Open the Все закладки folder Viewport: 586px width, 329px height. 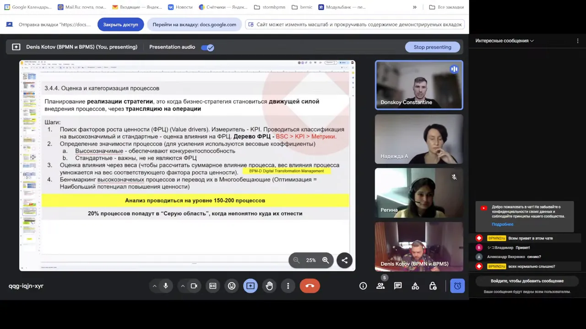446,7
